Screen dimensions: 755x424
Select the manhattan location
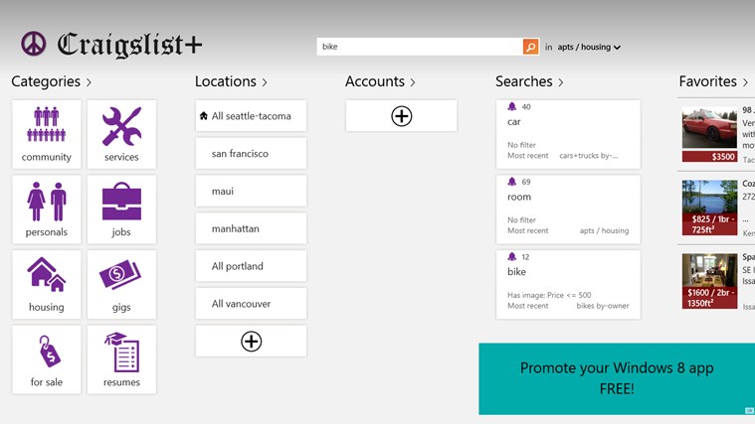[x=251, y=228]
